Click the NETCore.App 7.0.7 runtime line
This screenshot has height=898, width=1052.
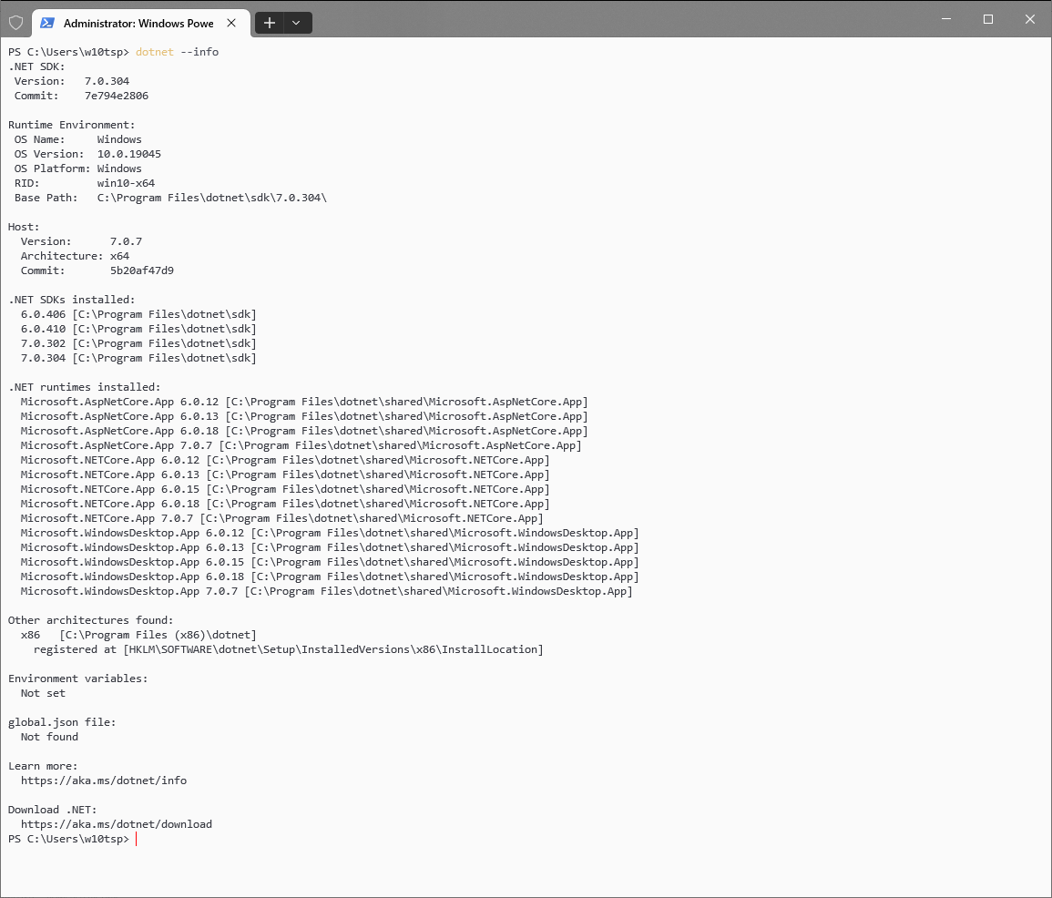pos(281,518)
